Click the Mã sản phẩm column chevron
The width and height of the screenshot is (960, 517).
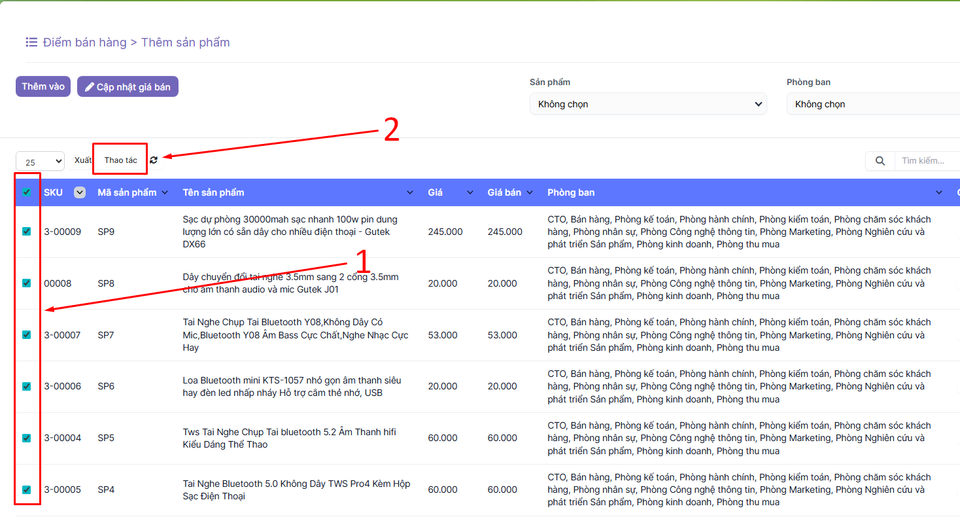click(165, 192)
